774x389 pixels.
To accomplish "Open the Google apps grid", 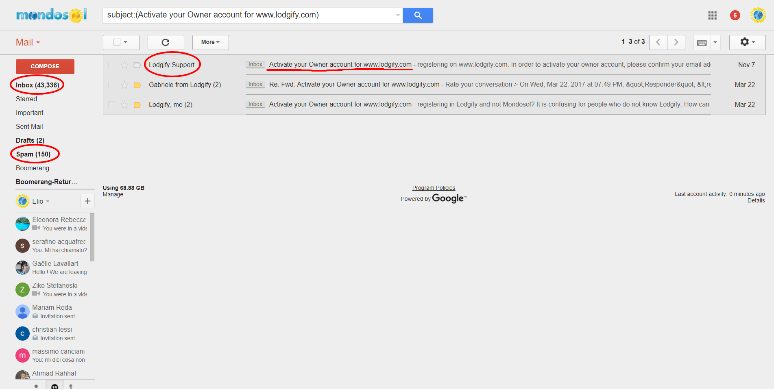I will [712, 15].
